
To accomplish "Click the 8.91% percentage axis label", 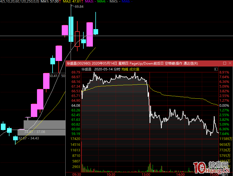I will tap(224, 72).
